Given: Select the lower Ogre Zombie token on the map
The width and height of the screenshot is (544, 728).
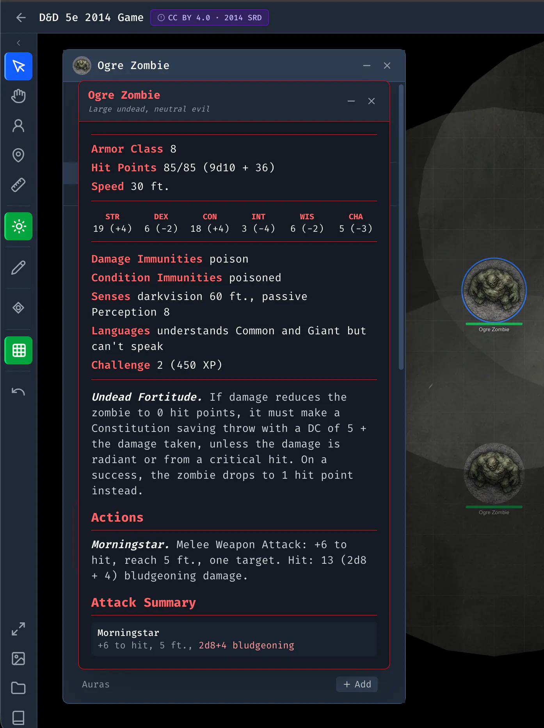Looking at the screenshot, I should [494, 473].
